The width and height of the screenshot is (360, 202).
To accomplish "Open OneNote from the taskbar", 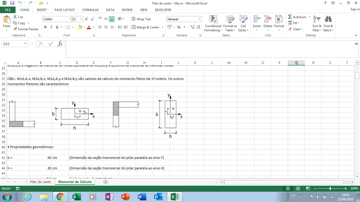I will (x=109, y=197).
